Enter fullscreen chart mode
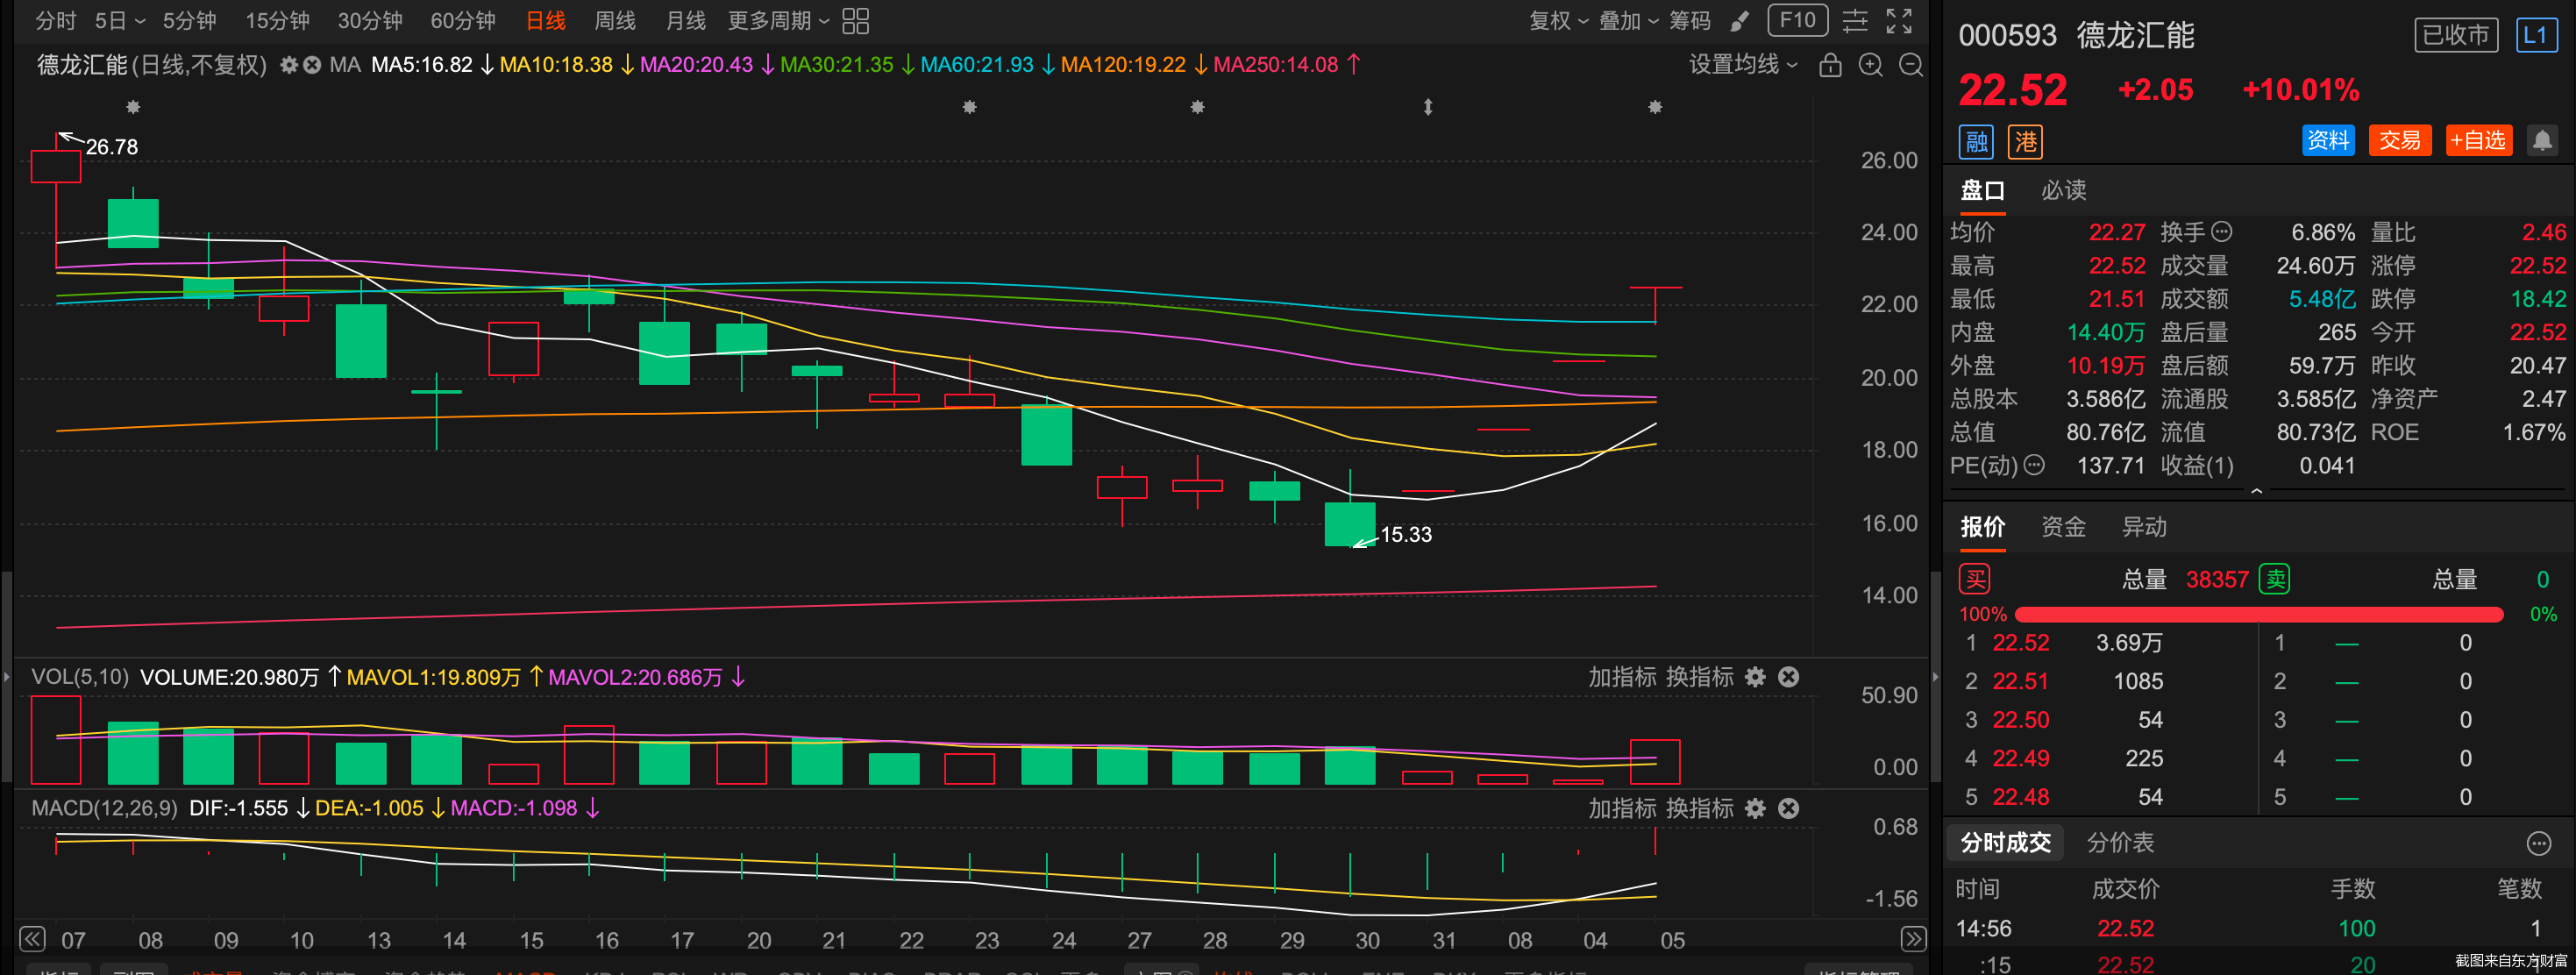Viewport: 2576px width, 975px height. (x=1899, y=20)
